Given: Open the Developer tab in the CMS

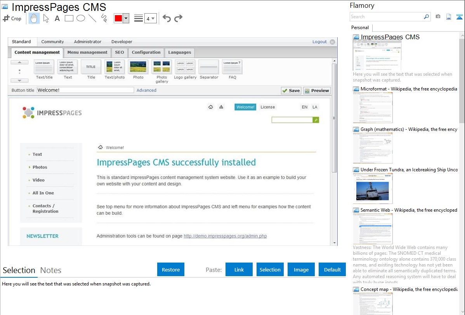Looking at the screenshot, I should 121,42.
